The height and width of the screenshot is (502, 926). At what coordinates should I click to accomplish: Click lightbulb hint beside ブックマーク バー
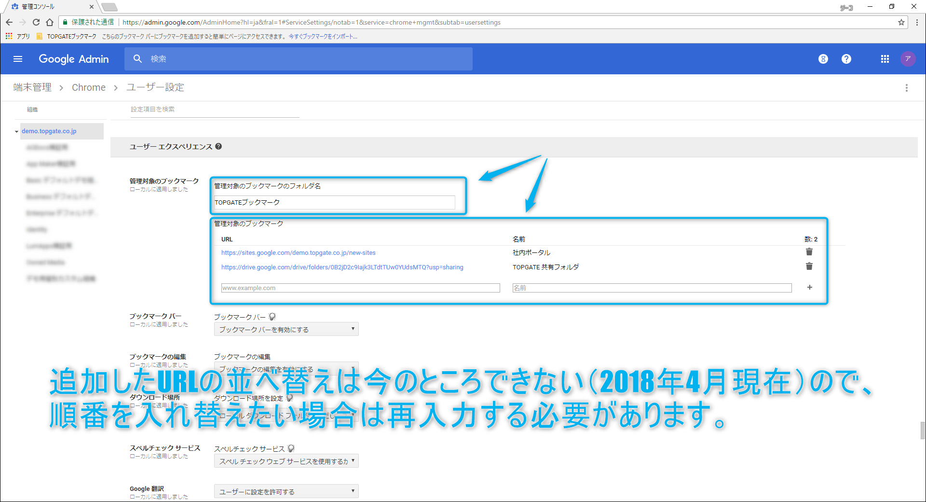[272, 317]
